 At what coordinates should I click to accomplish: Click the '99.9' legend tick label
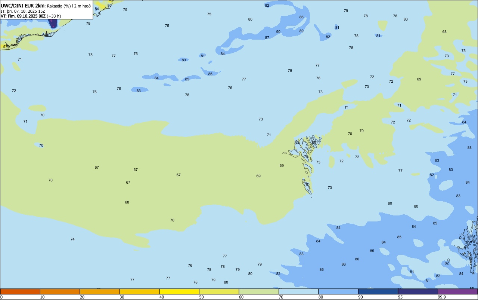(x=442, y=297)
